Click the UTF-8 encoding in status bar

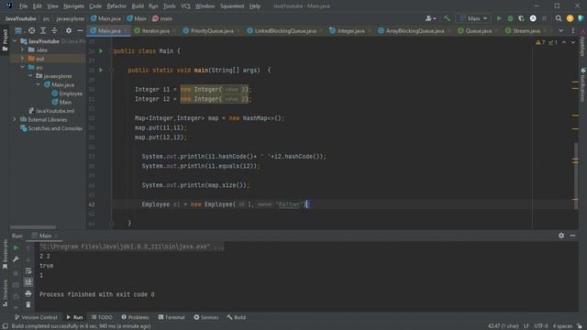pyautogui.click(x=541, y=326)
